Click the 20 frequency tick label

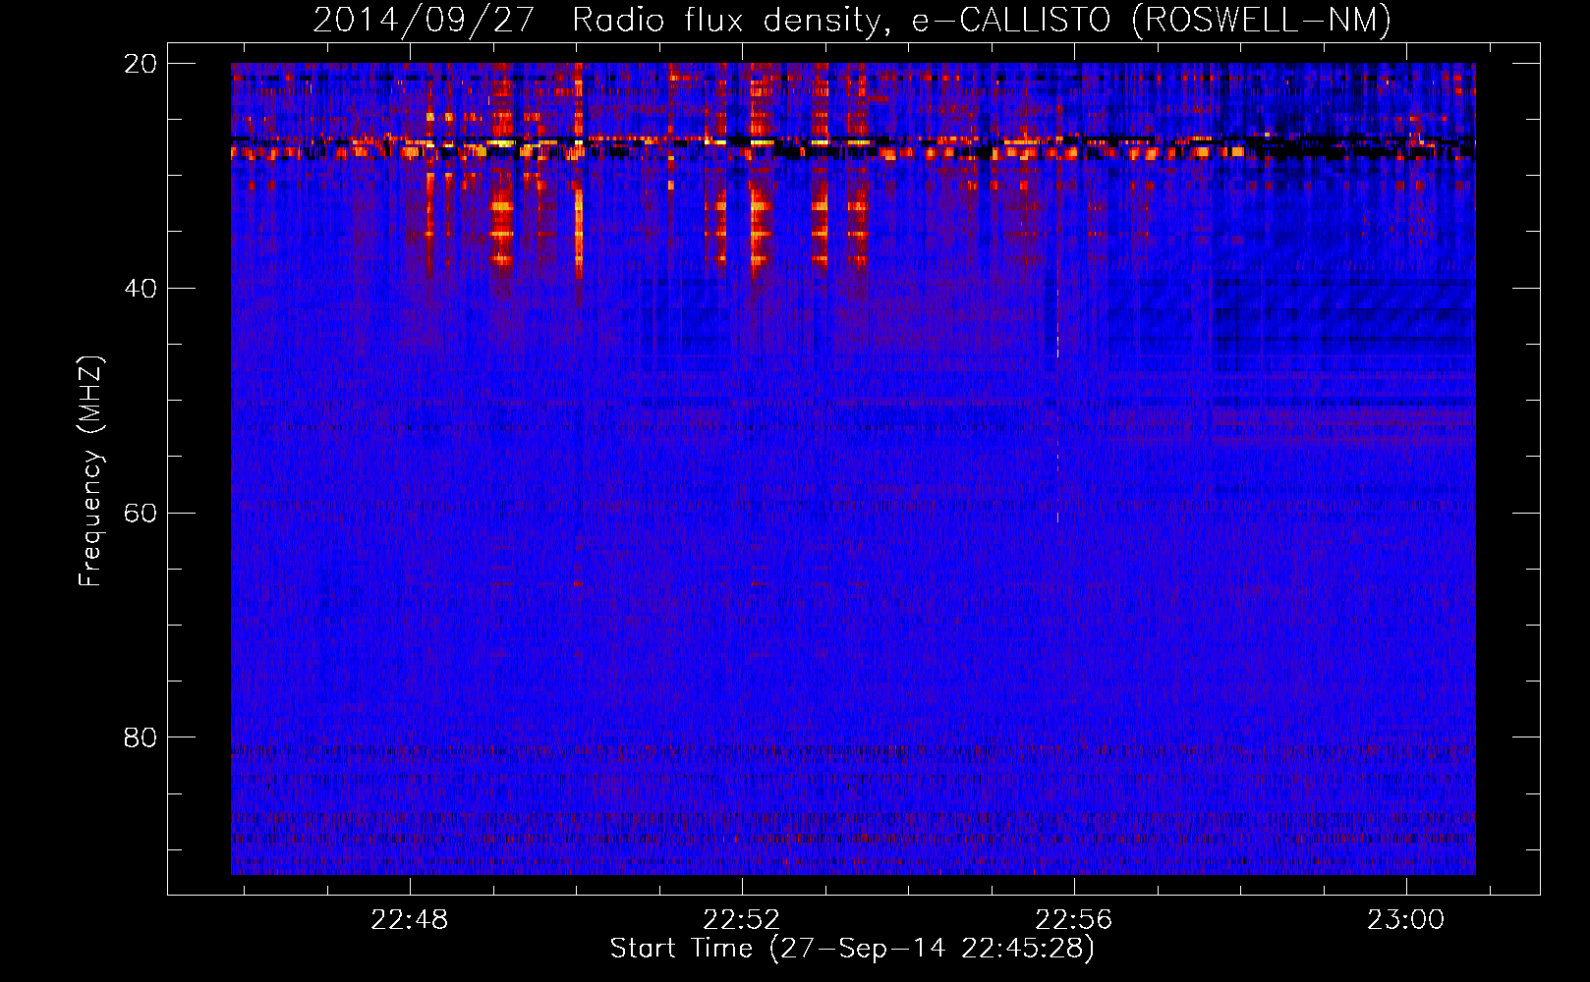point(141,64)
